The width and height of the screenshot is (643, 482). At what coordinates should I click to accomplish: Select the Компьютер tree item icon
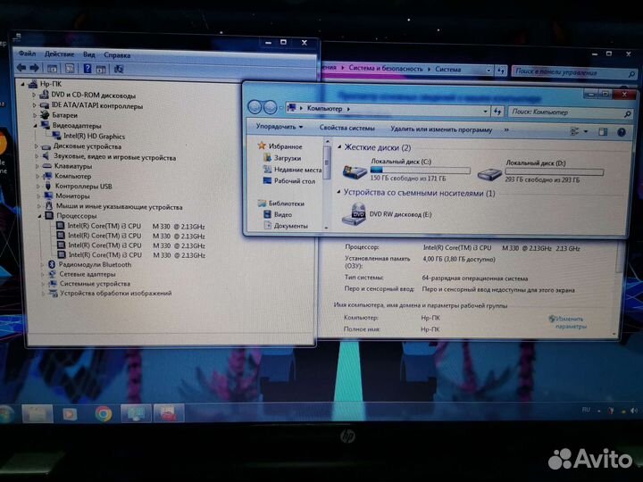click(x=48, y=176)
